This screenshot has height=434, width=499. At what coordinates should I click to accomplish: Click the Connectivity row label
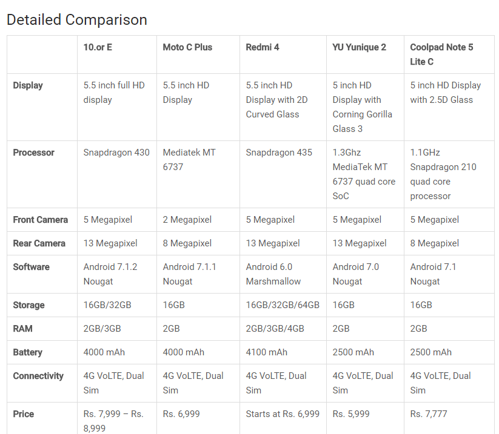[38, 376]
